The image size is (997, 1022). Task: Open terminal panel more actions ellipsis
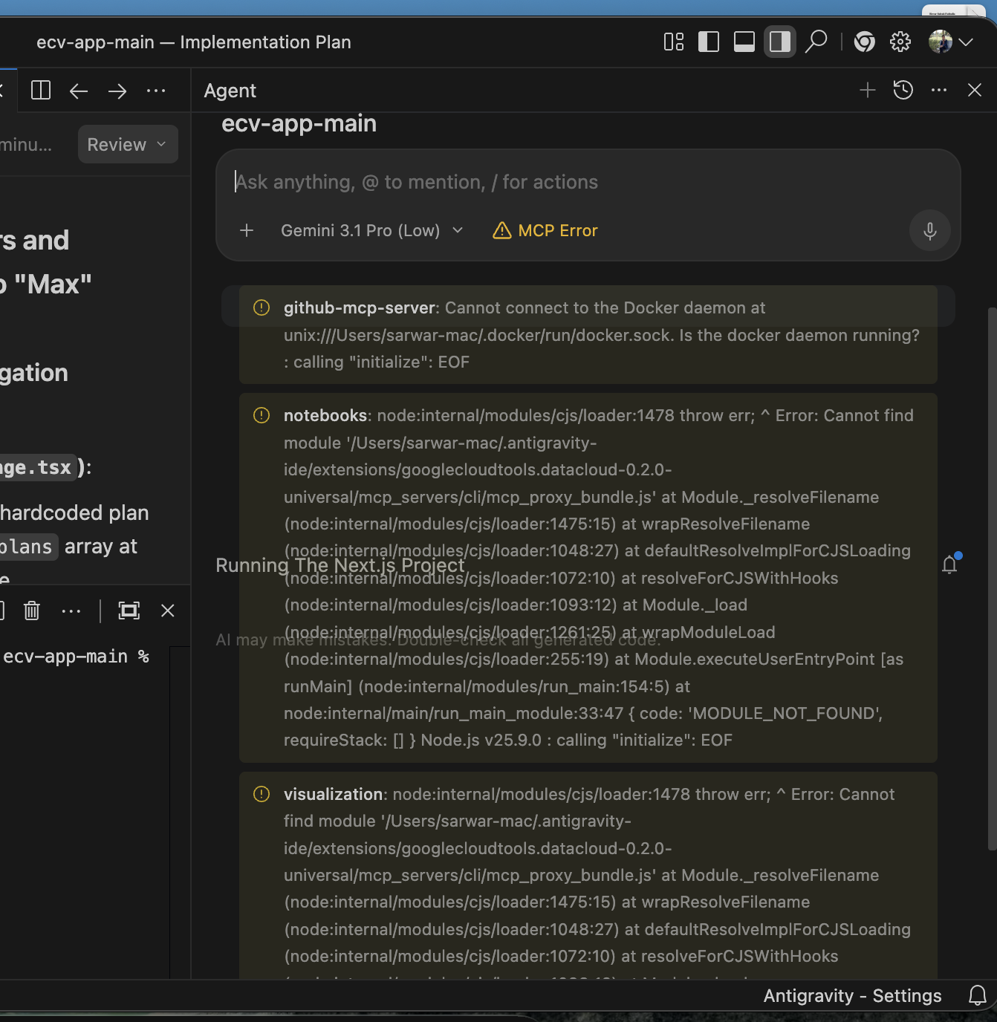pyautogui.click(x=71, y=611)
